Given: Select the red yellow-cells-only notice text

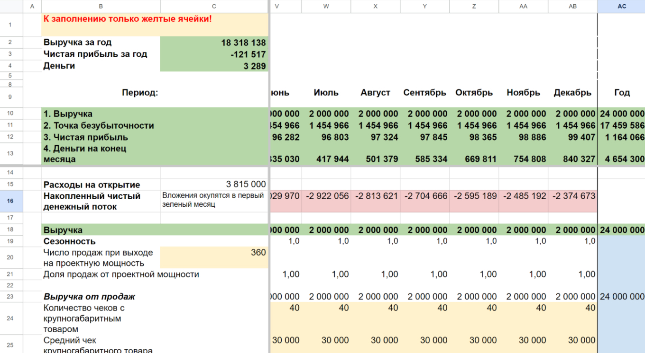Looking at the screenshot, I should [x=128, y=19].
